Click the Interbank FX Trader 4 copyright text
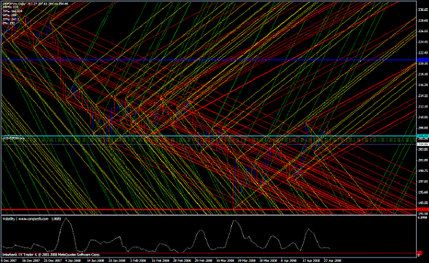 (51, 255)
